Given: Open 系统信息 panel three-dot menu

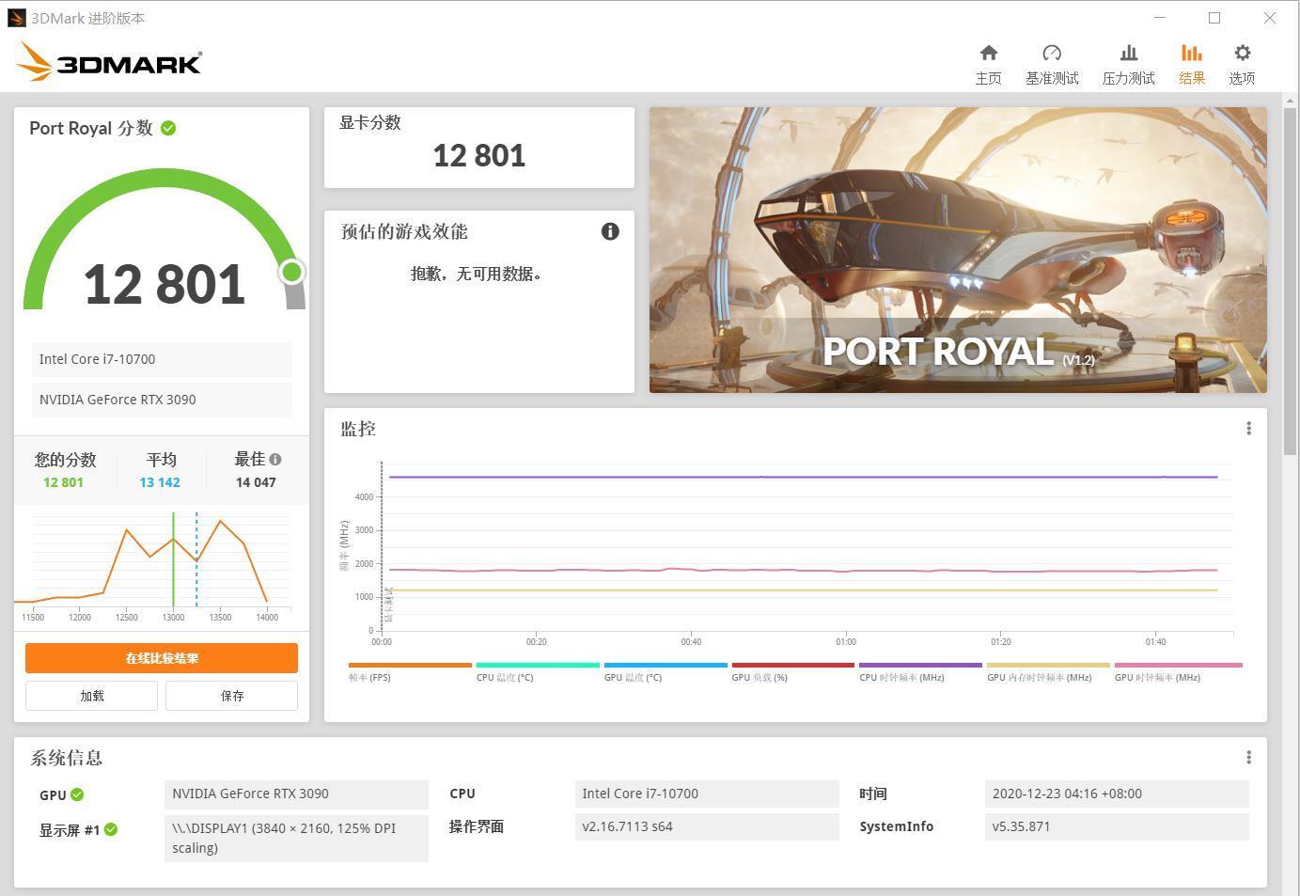Looking at the screenshot, I should tap(1248, 758).
